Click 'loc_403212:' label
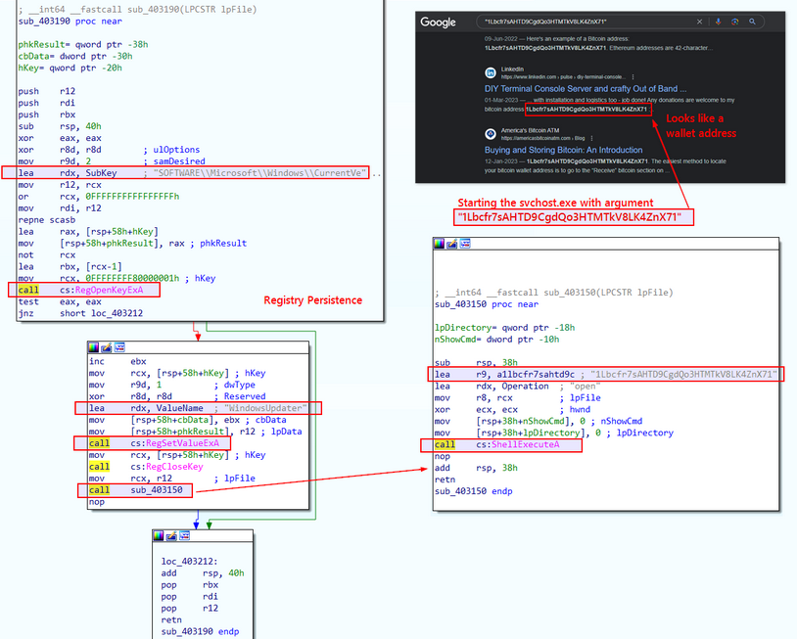Screen dimensions: 797x639 [x=189, y=562]
